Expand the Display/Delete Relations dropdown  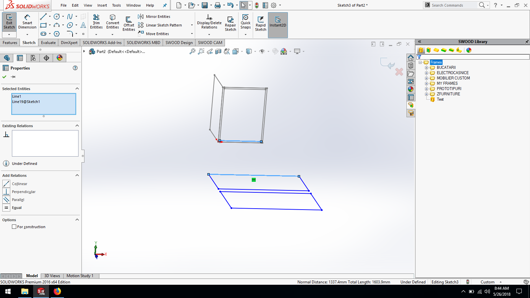point(209,34)
